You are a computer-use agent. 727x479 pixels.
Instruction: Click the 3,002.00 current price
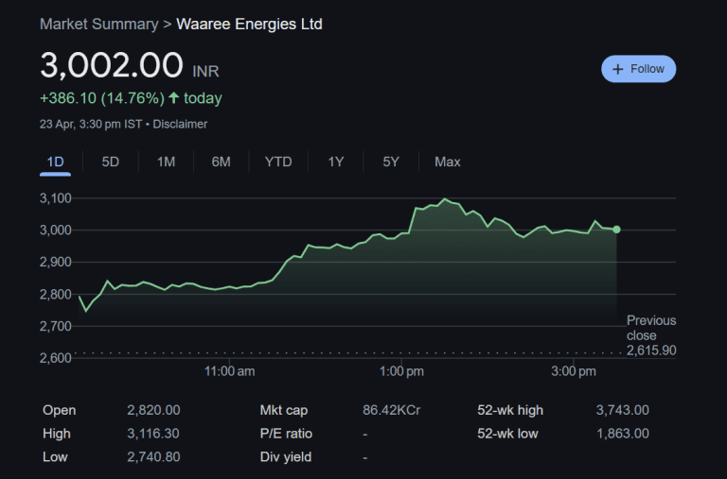click(x=112, y=65)
